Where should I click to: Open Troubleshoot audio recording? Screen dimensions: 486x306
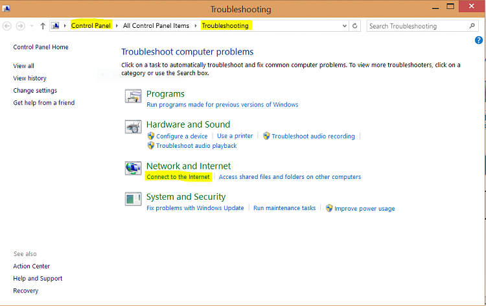click(x=313, y=136)
